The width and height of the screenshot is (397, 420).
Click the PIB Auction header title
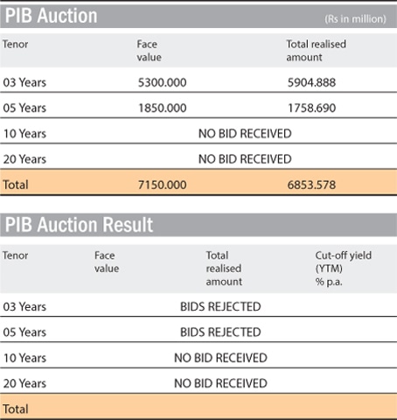[x=52, y=16]
